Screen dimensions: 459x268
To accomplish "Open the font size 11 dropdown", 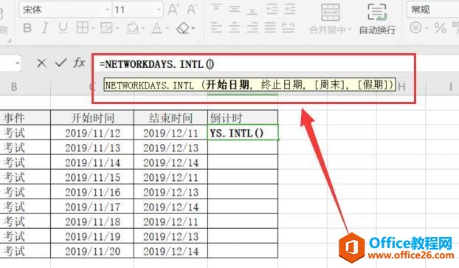I will coord(159,10).
